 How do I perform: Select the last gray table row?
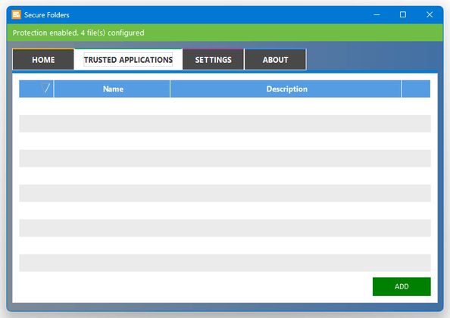[225, 263]
